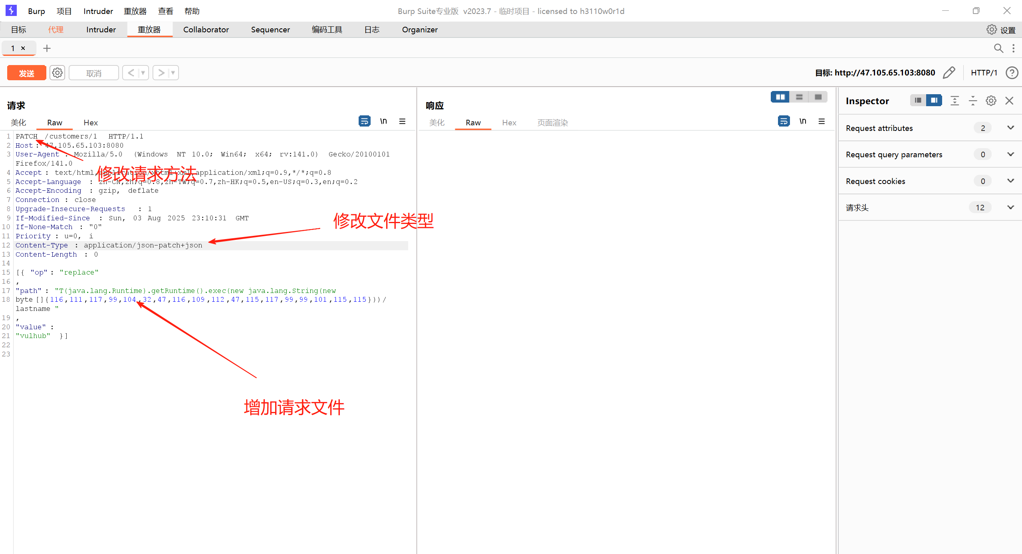Go back to the previous request in history
This screenshot has width=1022, height=554.
pos(131,73)
